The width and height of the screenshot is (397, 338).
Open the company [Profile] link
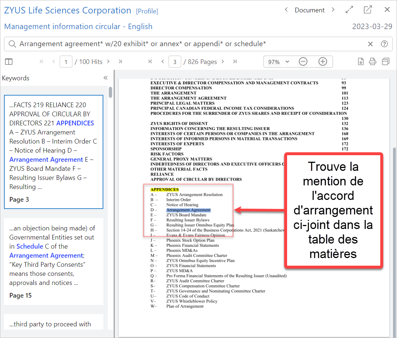(x=147, y=11)
